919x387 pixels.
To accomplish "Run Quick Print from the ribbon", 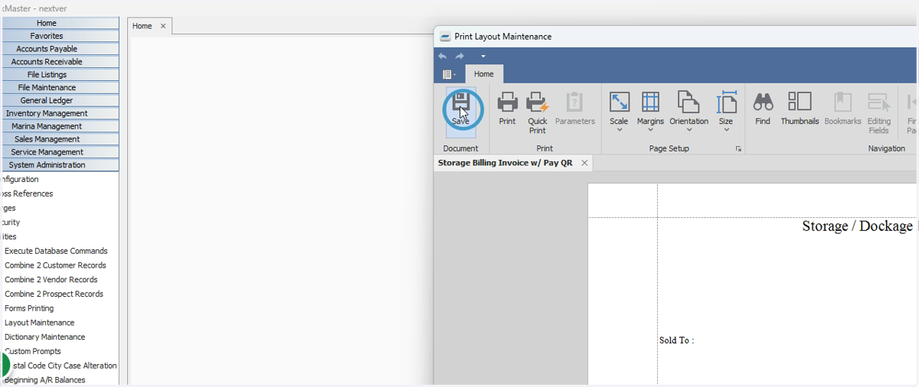I will tap(538, 112).
